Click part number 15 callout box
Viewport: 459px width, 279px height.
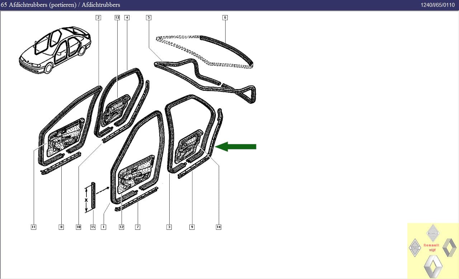(93, 227)
